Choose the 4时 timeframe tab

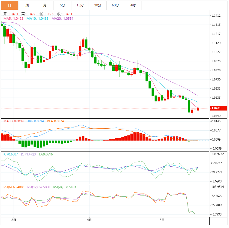(x=133, y=5)
